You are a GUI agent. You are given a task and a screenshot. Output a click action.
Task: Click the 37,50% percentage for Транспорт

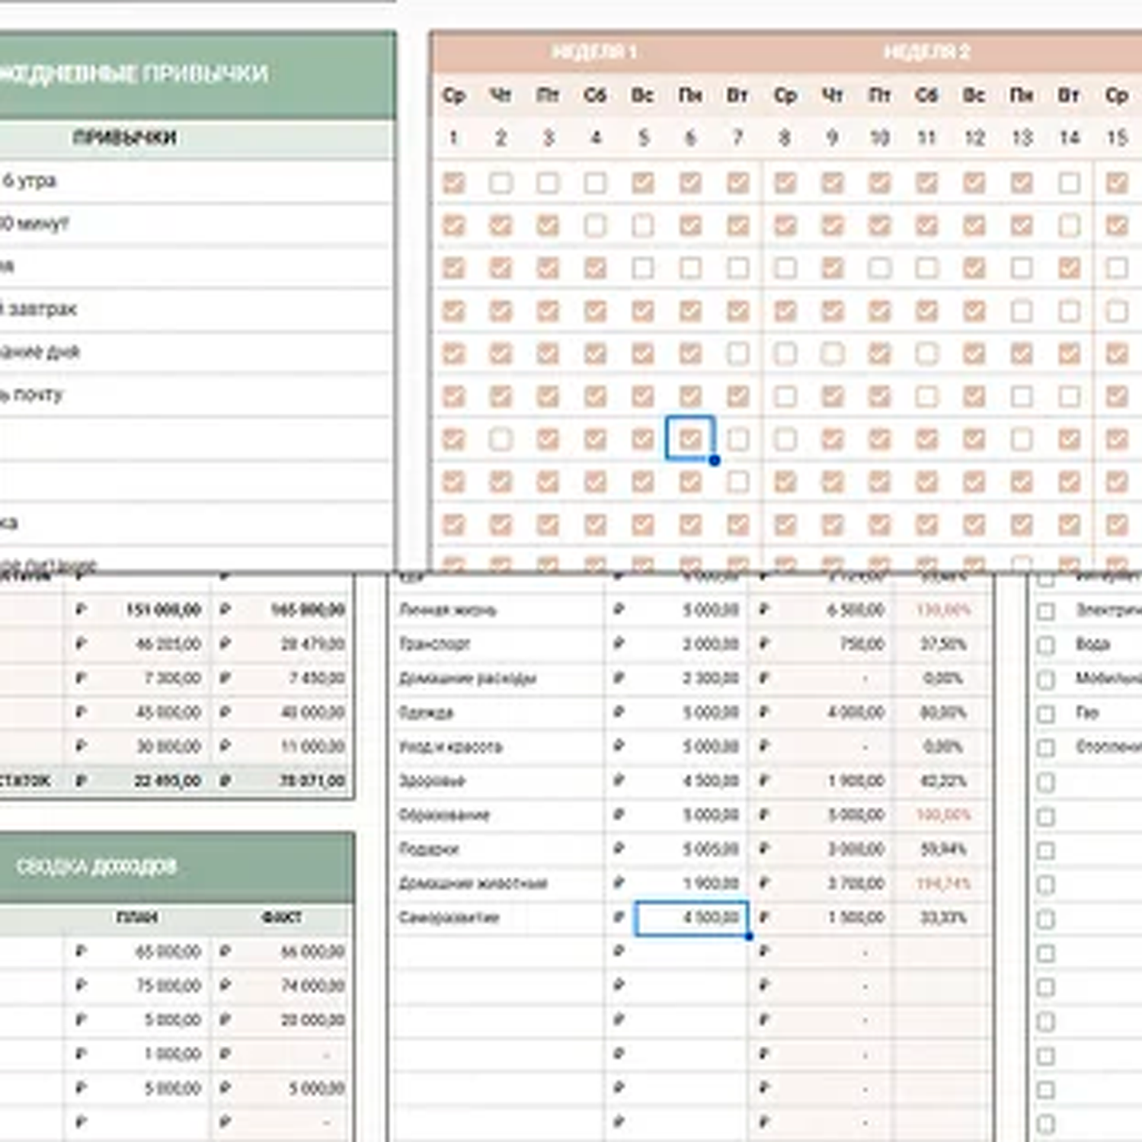(x=943, y=644)
